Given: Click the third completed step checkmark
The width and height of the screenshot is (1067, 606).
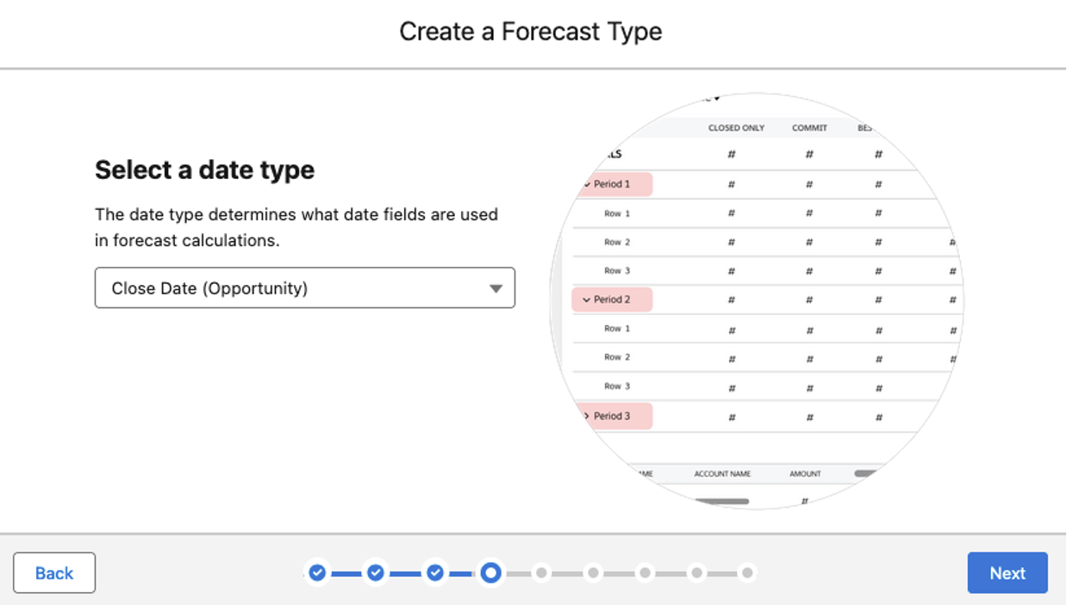Looking at the screenshot, I should click(435, 572).
